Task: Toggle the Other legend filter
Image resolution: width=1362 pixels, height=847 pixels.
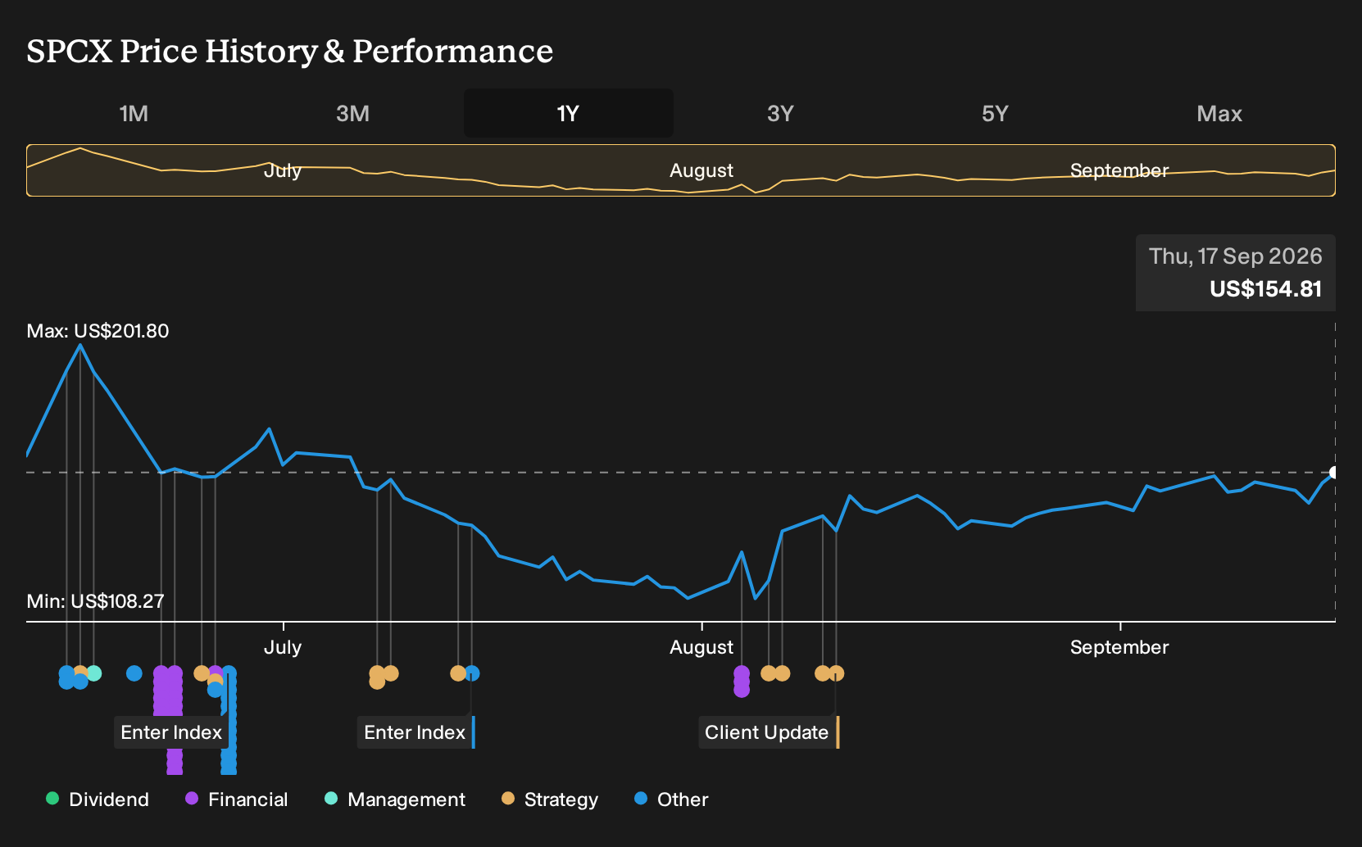Action: point(671,799)
